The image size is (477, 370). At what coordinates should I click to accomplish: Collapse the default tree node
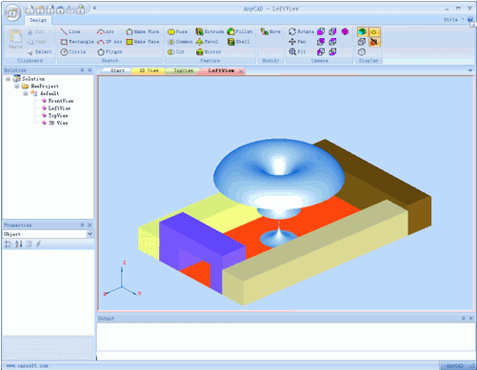26,93
